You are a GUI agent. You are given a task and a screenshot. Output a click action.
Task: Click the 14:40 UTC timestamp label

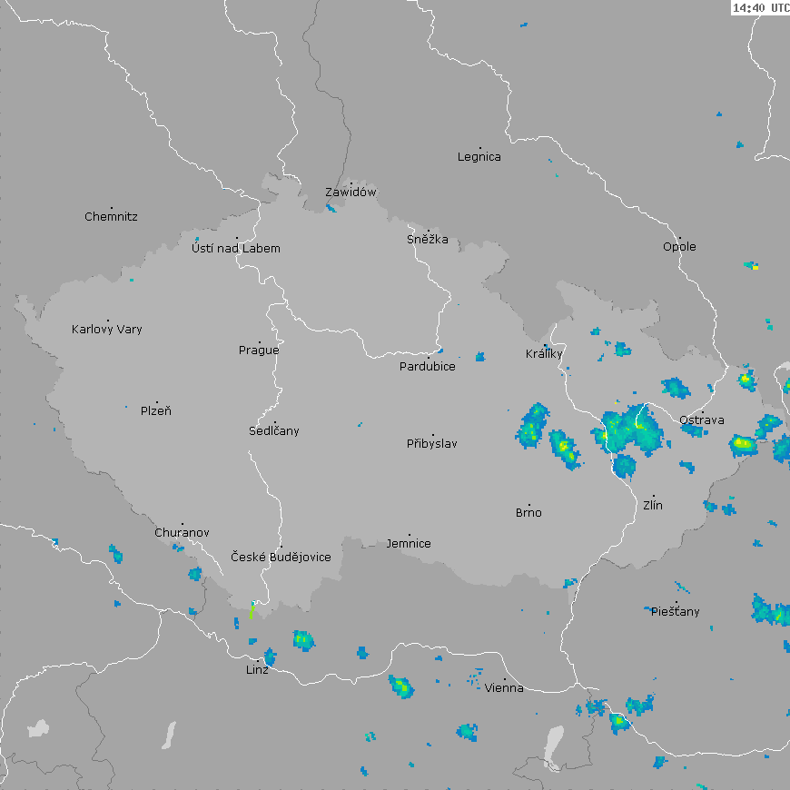click(760, 7)
